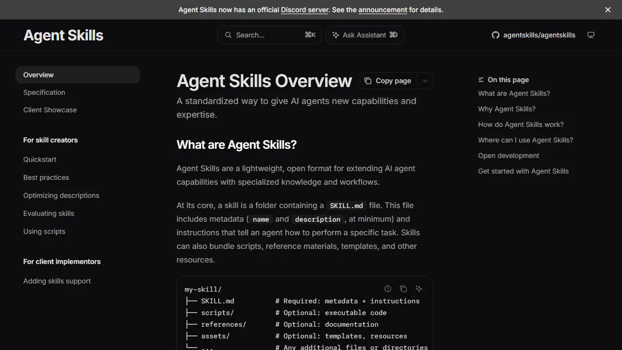Click the SKILL.md inline code in paragraph
The width and height of the screenshot is (622, 350).
346,206
